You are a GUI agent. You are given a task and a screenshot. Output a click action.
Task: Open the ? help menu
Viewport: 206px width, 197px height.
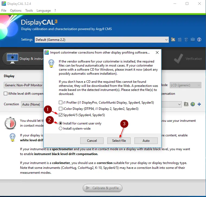coord(55,11)
